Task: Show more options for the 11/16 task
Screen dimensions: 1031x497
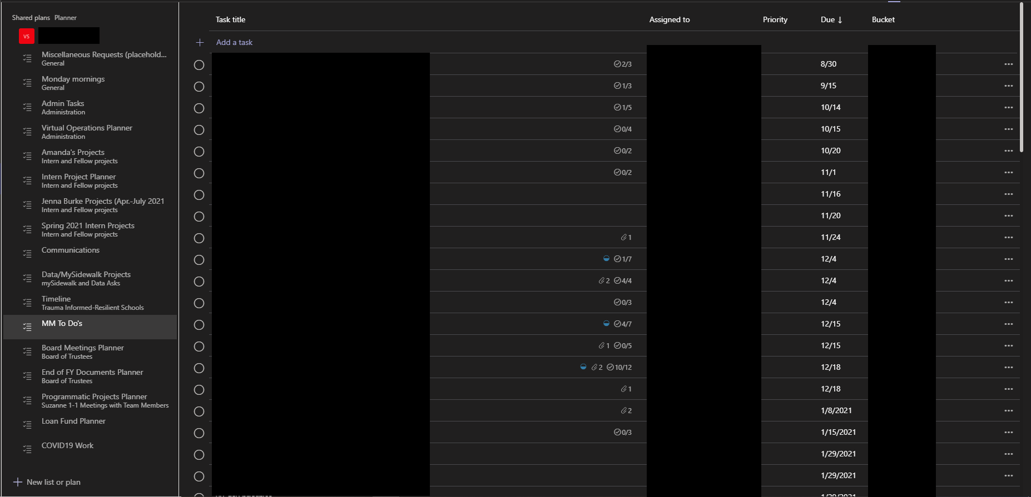Action: tap(1008, 194)
